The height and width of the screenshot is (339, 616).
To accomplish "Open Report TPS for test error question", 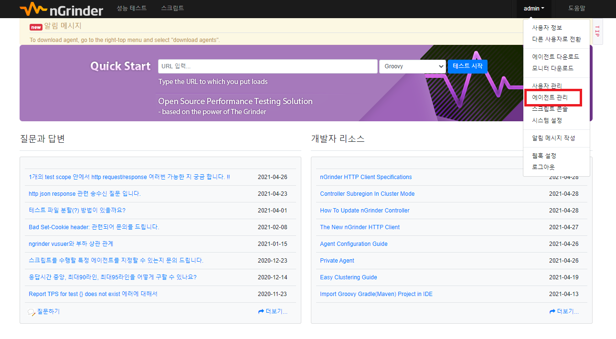I will click(93, 294).
